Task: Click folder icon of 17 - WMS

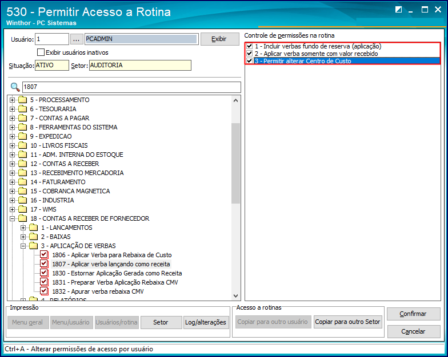Action: point(23,209)
